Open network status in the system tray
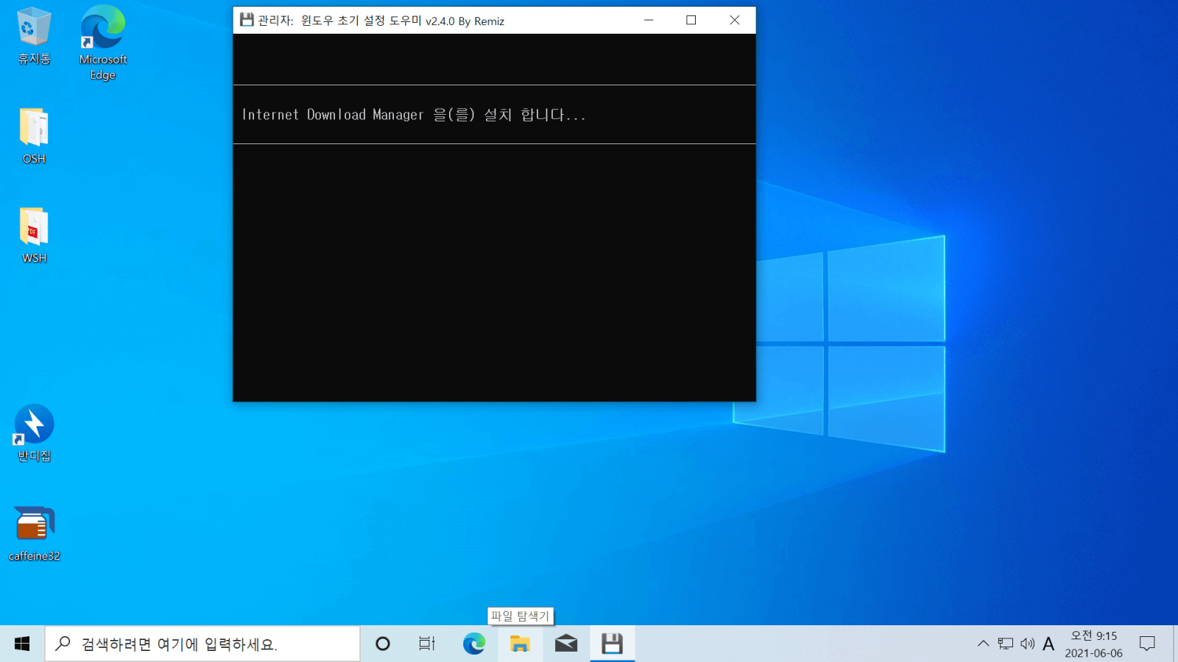 coord(1005,644)
